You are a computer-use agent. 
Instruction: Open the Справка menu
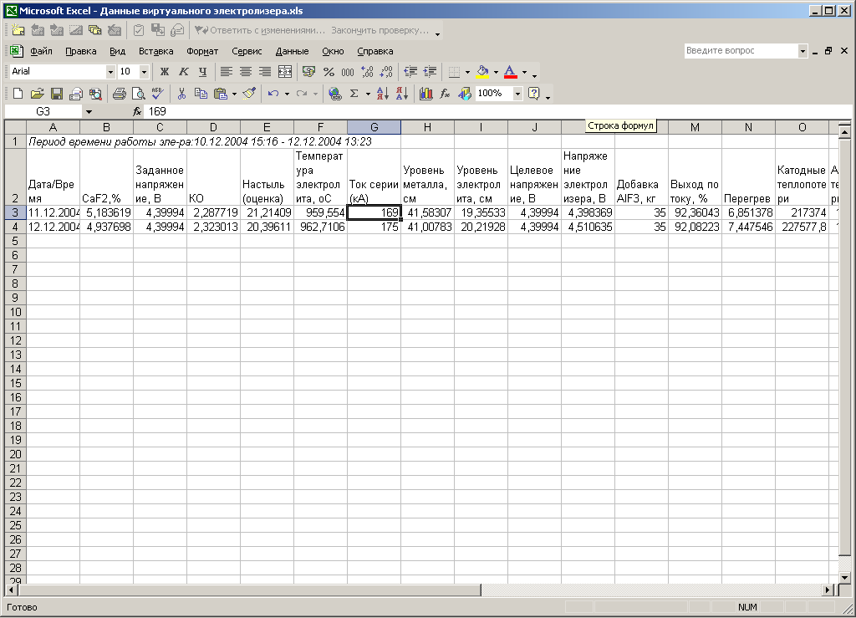tap(375, 51)
